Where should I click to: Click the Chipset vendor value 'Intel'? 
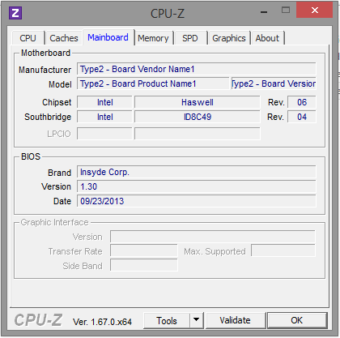pyautogui.click(x=104, y=102)
